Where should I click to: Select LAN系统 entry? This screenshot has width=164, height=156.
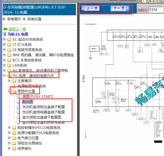click(20, 65)
